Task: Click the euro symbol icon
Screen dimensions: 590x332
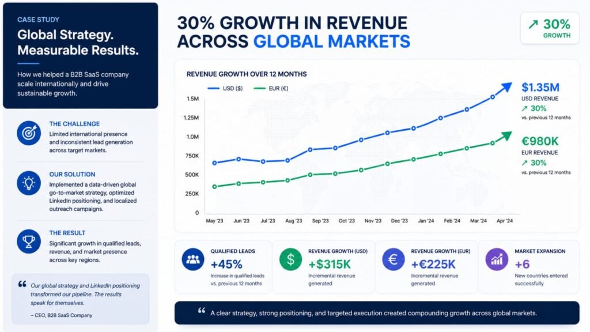Action: pos(393,259)
